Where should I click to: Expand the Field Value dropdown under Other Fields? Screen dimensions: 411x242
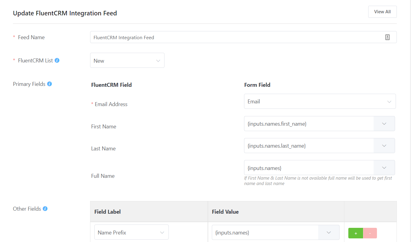(328, 232)
